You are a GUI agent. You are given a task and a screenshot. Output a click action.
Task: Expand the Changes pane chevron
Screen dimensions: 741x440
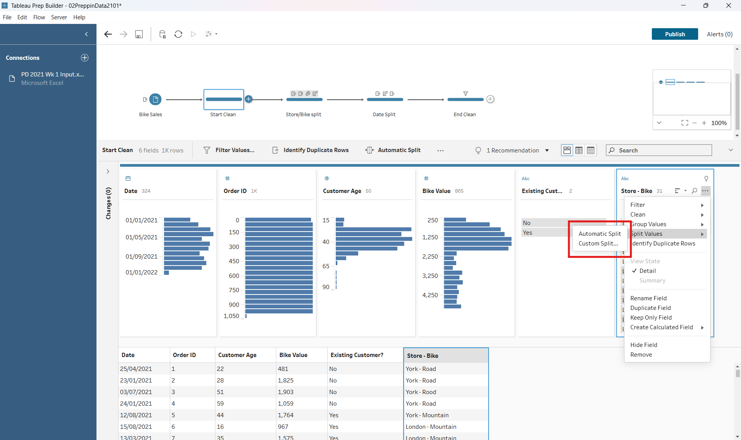tap(108, 171)
